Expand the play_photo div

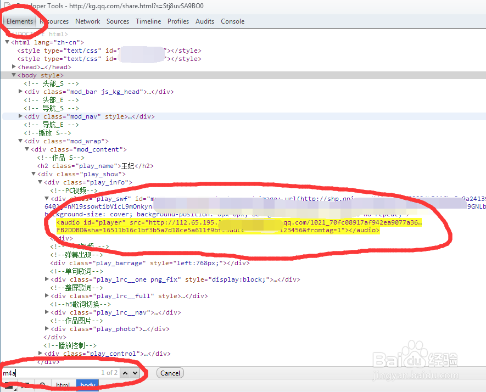[47, 328]
